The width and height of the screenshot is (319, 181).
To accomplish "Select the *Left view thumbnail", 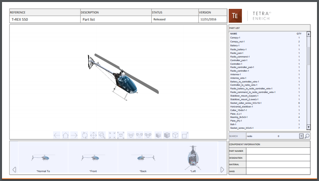I will coord(193,157).
